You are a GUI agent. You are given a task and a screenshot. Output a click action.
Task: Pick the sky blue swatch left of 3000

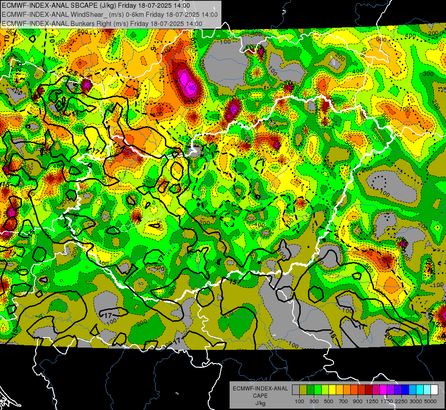pyautogui.click(x=412, y=390)
